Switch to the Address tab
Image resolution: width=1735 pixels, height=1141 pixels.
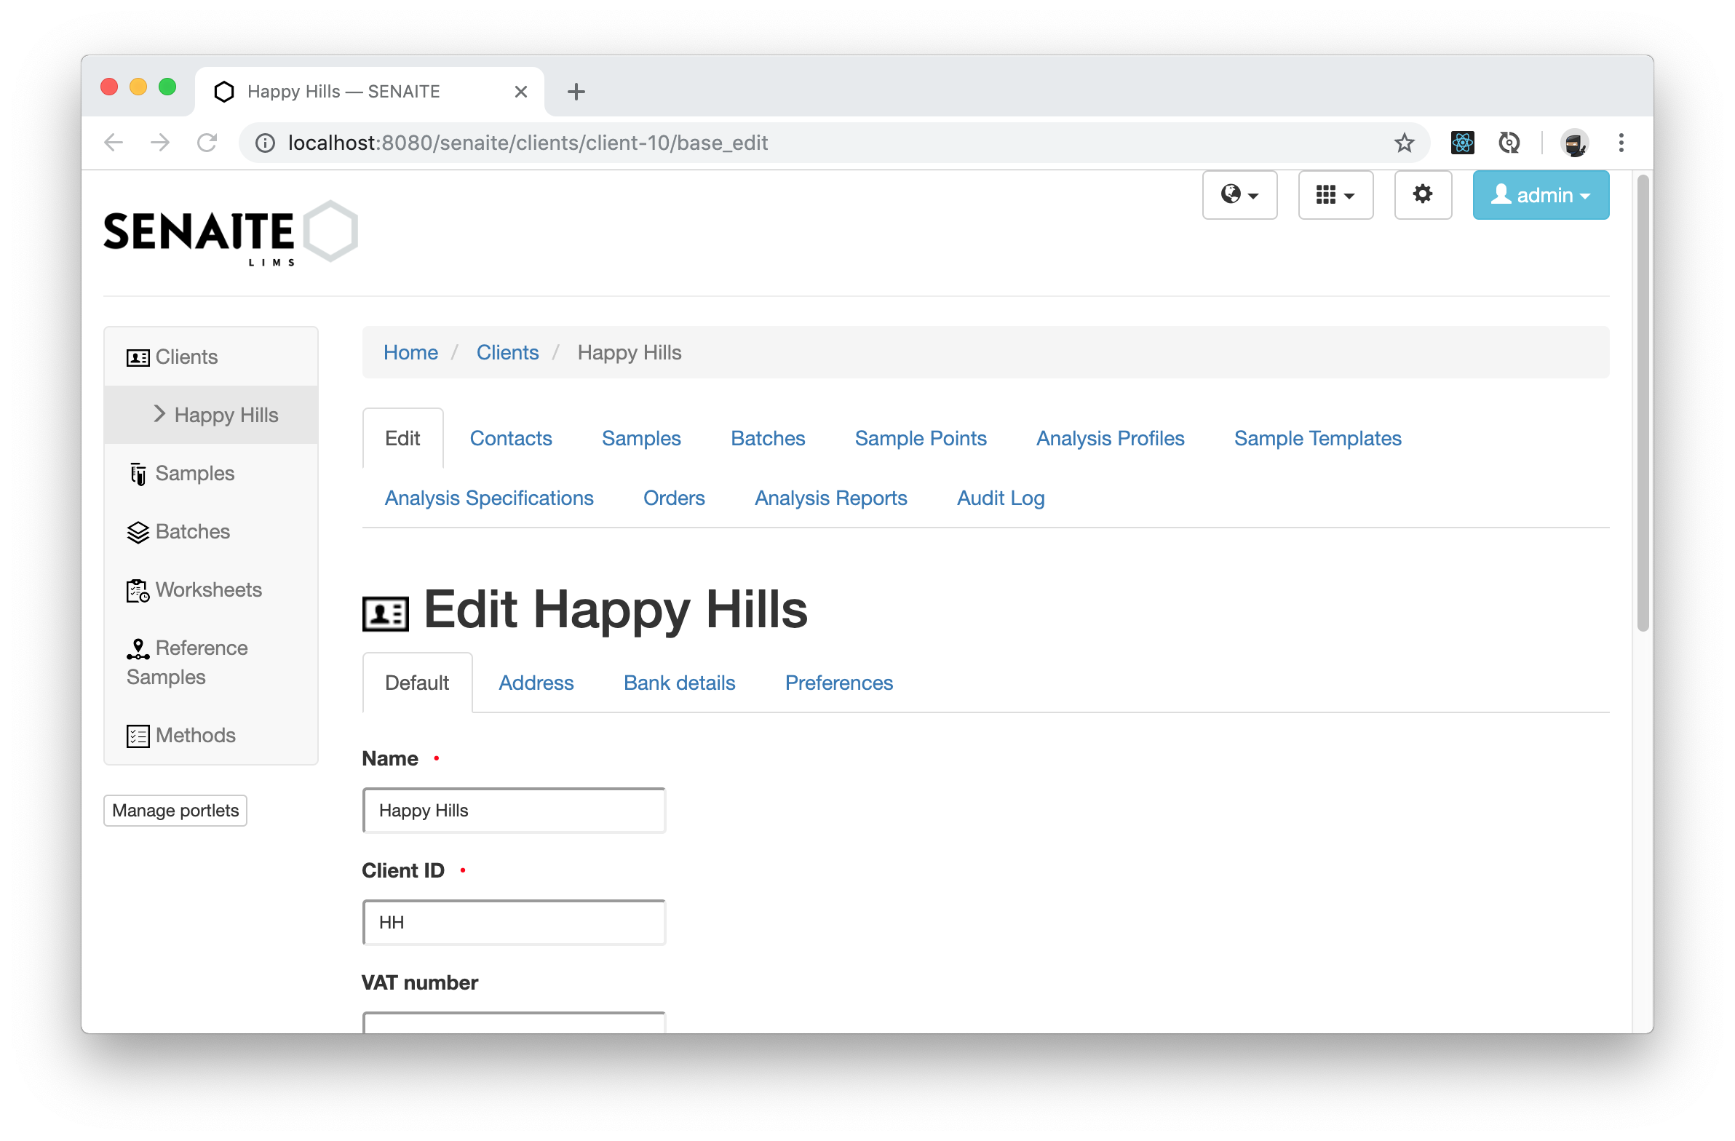536,683
